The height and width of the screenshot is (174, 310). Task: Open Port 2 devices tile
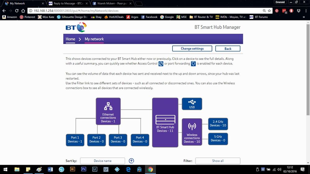pos(97,140)
